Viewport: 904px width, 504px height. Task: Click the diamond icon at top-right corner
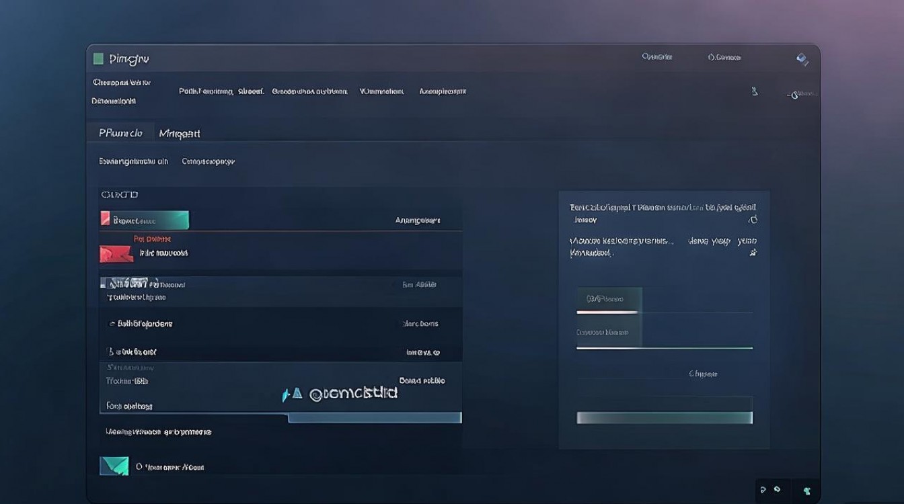tap(802, 59)
